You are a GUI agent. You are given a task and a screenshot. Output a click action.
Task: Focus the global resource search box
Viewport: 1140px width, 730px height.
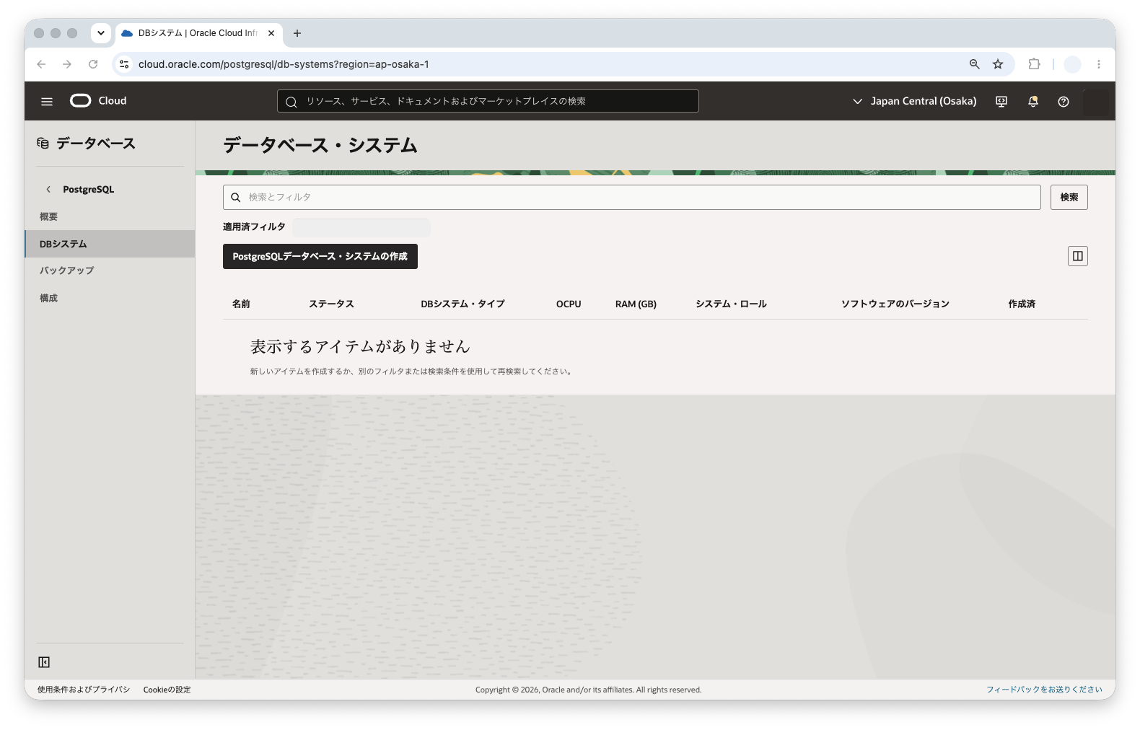pos(488,101)
